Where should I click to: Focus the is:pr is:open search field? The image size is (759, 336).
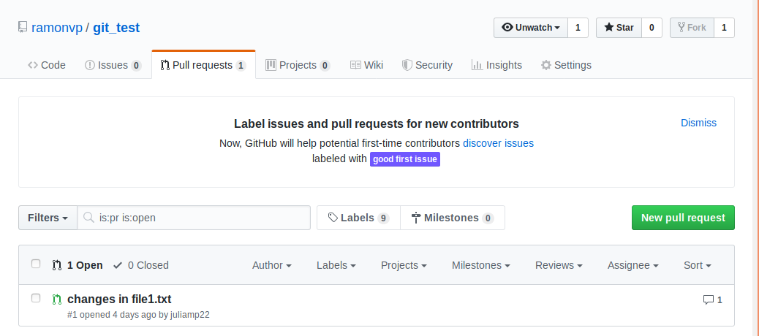(201, 218)
